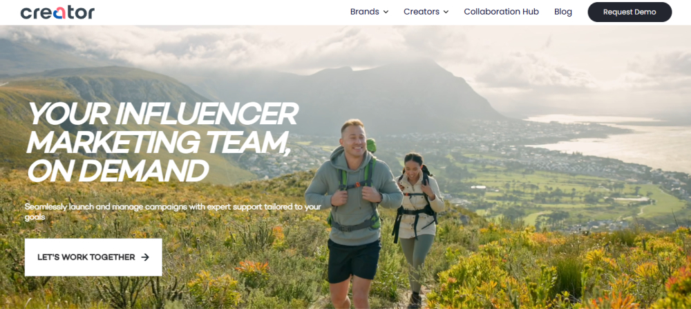Click the arrow icon inside Let's Work Together
Screen dimensions: 691x309
pyautogui.click(x=145, y=257)
